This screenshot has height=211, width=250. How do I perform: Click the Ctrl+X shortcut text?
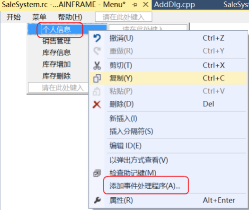point(214,65)
